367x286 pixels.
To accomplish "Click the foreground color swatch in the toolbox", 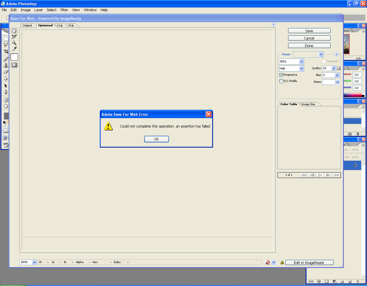I will click(x=6, y=116).
